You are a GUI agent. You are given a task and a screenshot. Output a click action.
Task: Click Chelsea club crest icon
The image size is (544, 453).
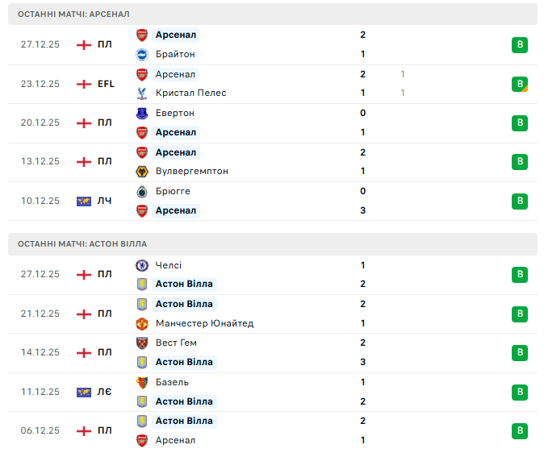point(142,265)
